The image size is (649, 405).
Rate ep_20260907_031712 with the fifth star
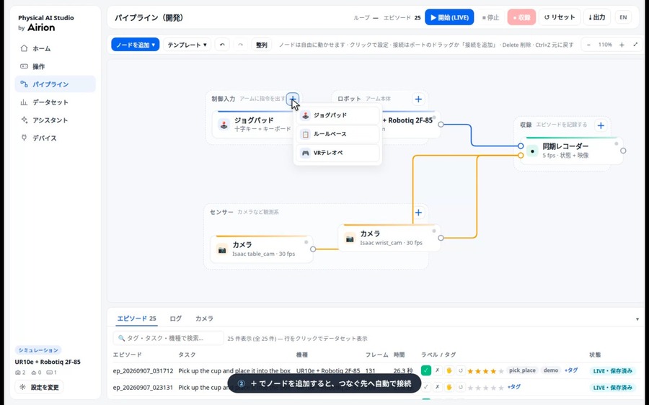(x=501, y=371)
